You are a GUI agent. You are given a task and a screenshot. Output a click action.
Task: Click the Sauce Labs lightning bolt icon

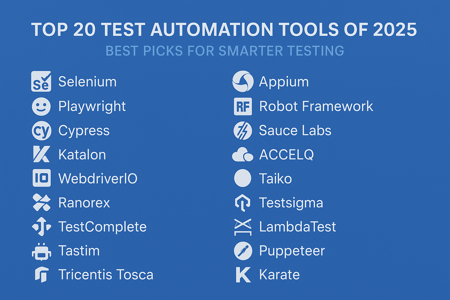pos(243,131)
